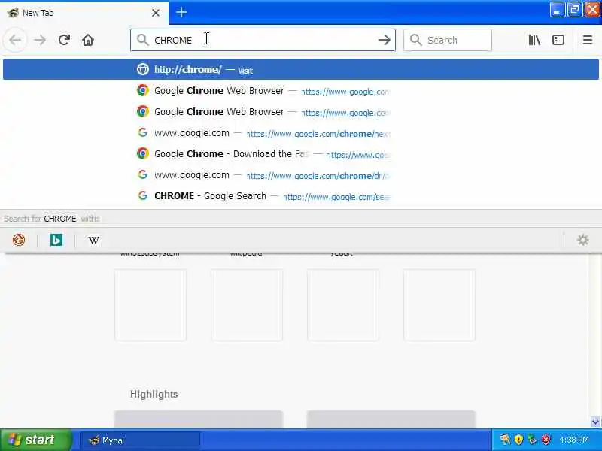The image size is (602, 451).
Task: Click the Go arrow in the address bar
Action: click(x=384, y=40)
